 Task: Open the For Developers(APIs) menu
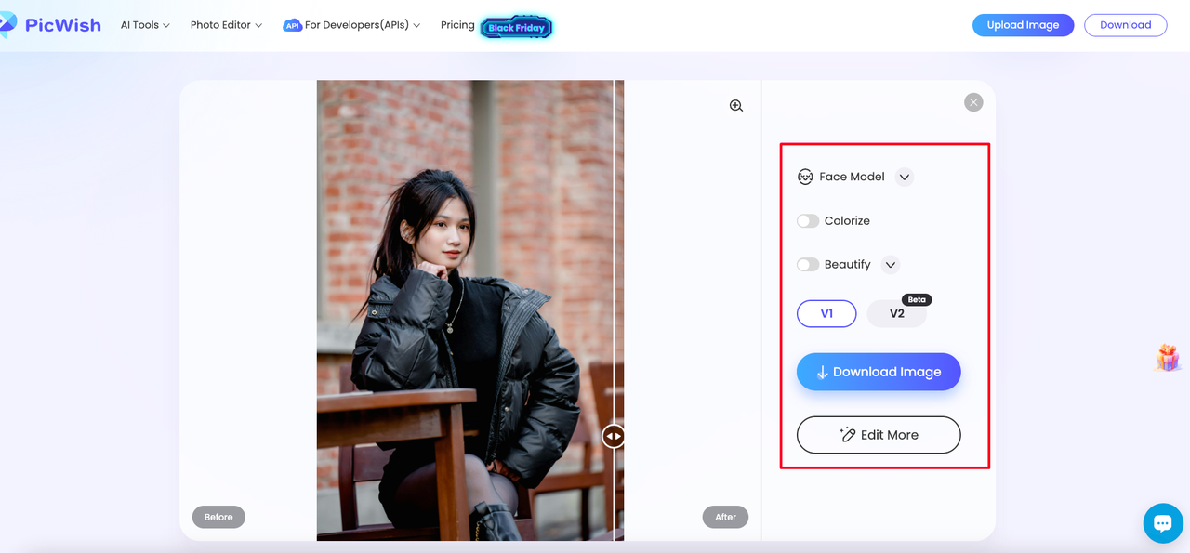click(x=351, y=25)
